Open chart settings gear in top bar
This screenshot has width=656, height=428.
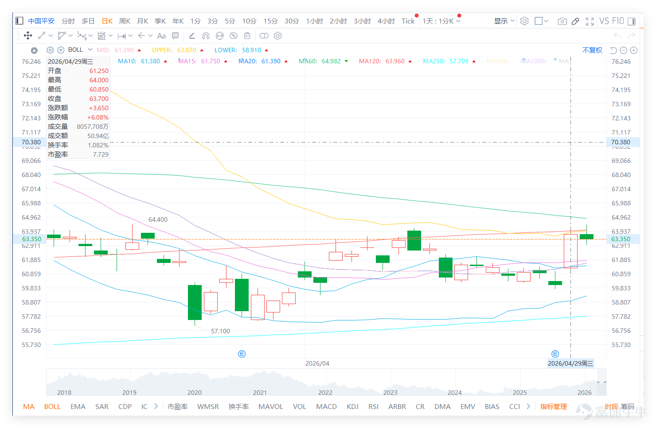(x=524, y=21)
